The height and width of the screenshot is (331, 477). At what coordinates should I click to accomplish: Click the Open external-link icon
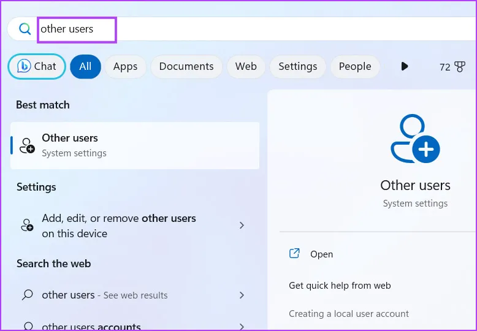pos(294,254)
